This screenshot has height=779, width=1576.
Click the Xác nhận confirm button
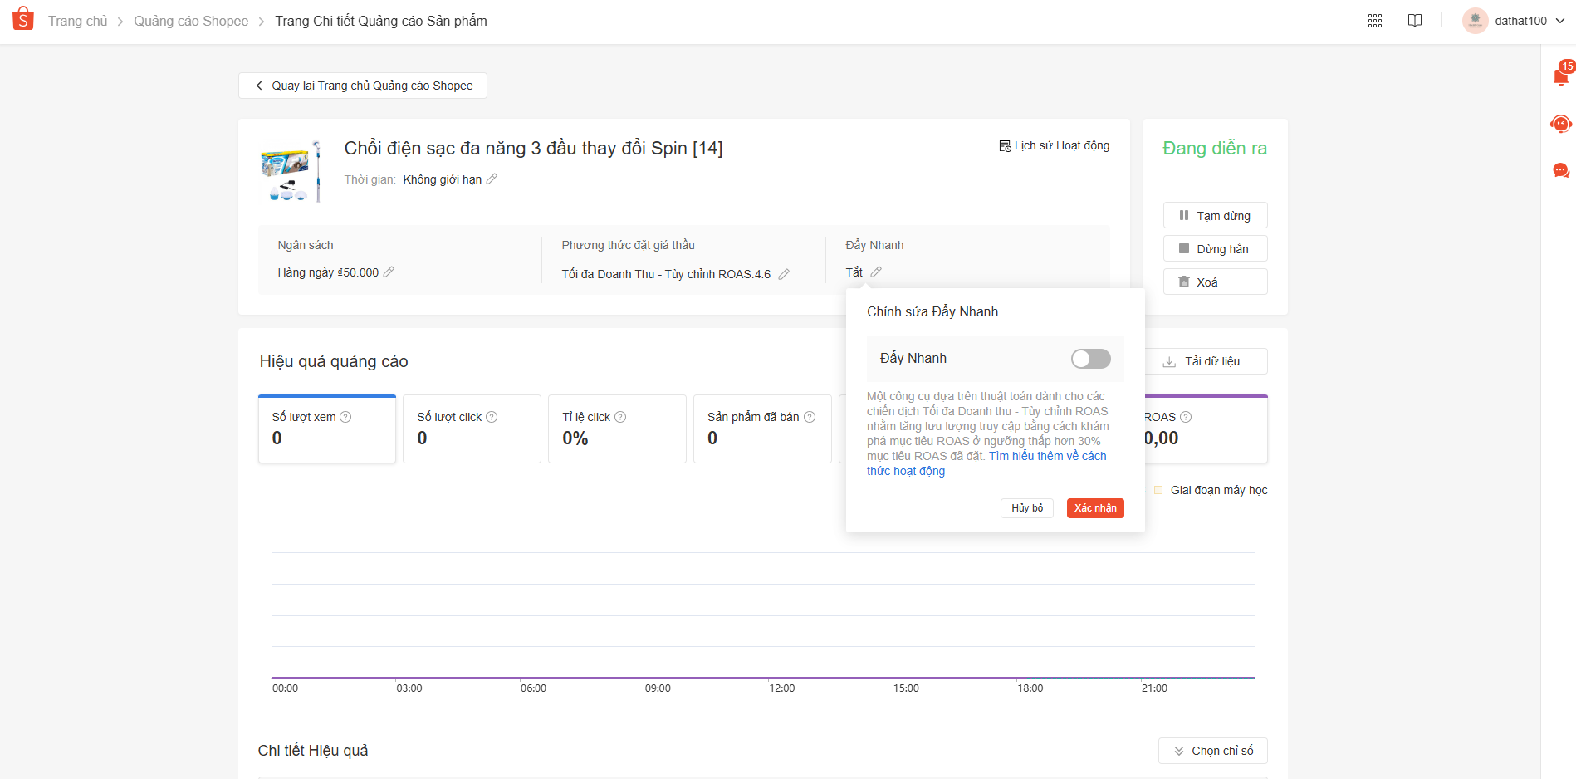click(1094, 508)
